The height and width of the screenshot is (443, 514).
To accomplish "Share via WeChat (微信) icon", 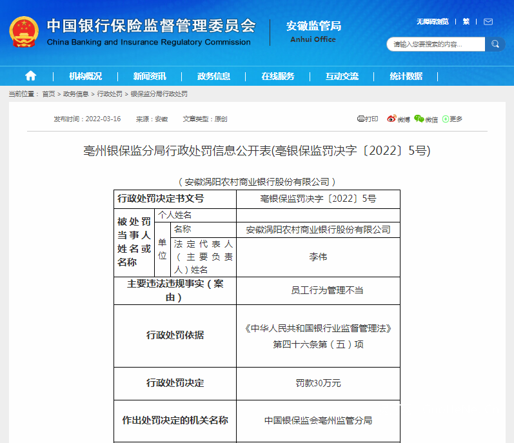I will 426,119.
